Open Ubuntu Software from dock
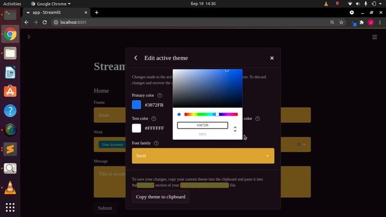The height and width of the screenshot is (217, 386). click(x=10, y=91)
